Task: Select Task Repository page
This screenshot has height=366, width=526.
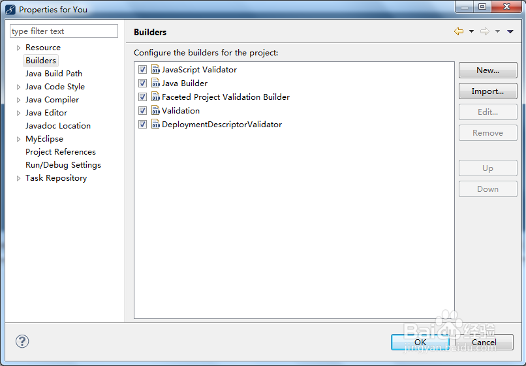Action: (x=56, y=178)
